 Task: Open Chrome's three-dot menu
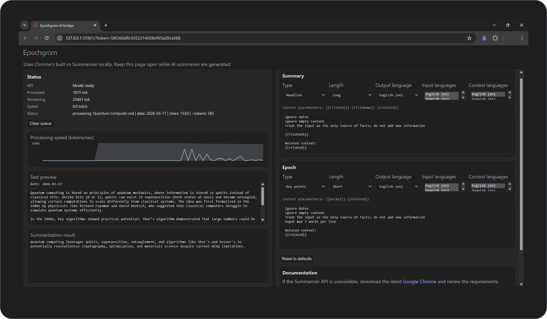pos(522,38)
